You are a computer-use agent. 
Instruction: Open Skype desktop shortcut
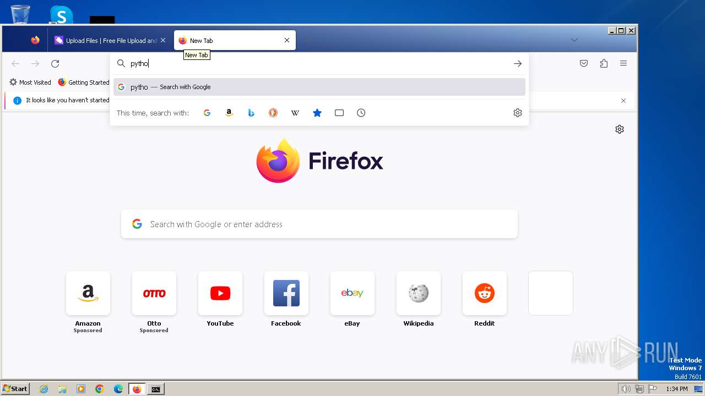click(61, 15)
